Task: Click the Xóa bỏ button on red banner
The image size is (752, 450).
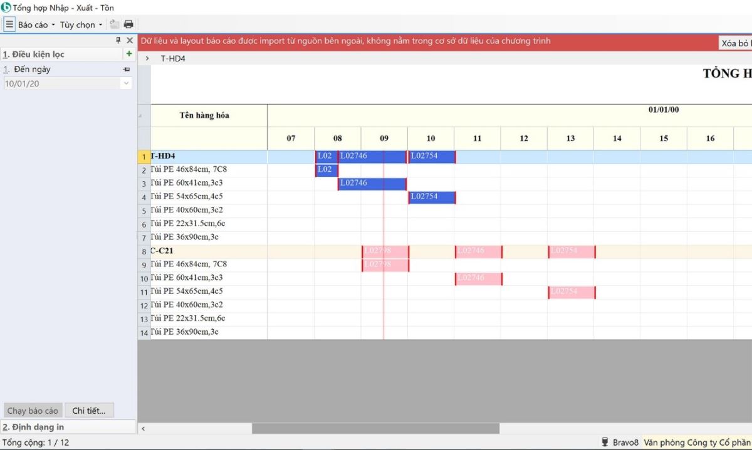Action: (x=736, y=43)
